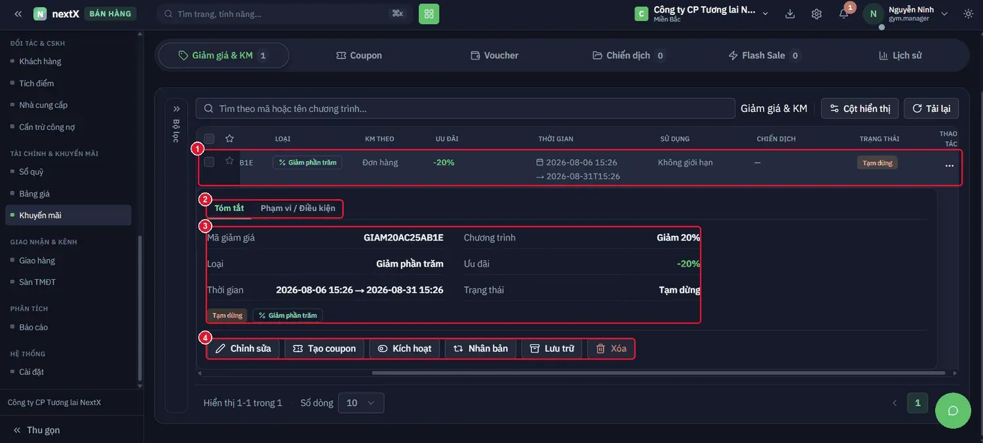983x443 pixels.
Task: Open the notifications bell
Action: point(844,14)
